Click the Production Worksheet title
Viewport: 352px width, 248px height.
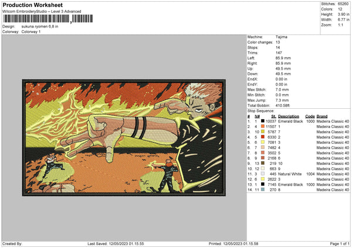32,5
